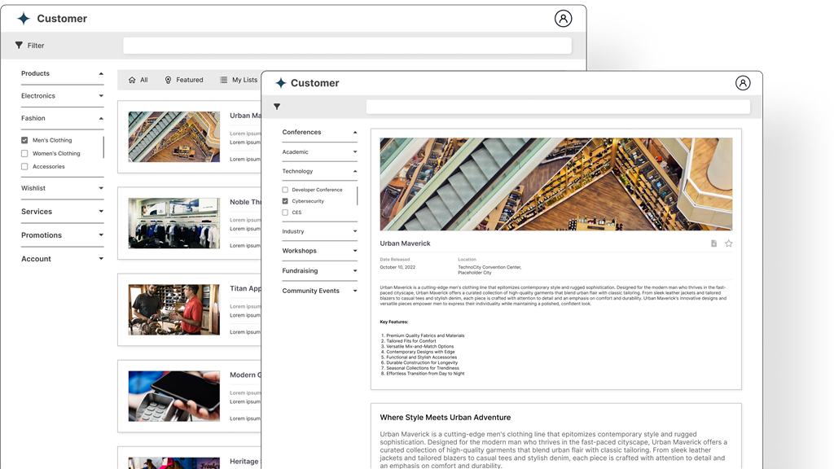Open the Titan product thumbnail of two men
Image resolution: width=834 pixels, height=469 pixels.
click(x=173, y=309)
